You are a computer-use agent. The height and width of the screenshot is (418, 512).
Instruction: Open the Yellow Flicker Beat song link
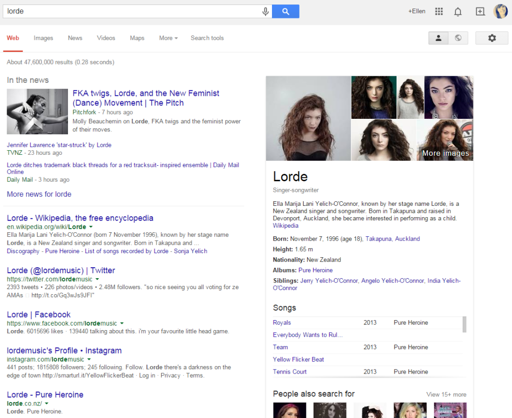point(298,359)
